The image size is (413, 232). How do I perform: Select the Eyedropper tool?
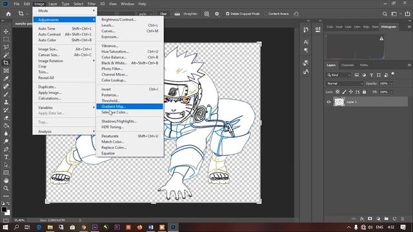(6, 79)
